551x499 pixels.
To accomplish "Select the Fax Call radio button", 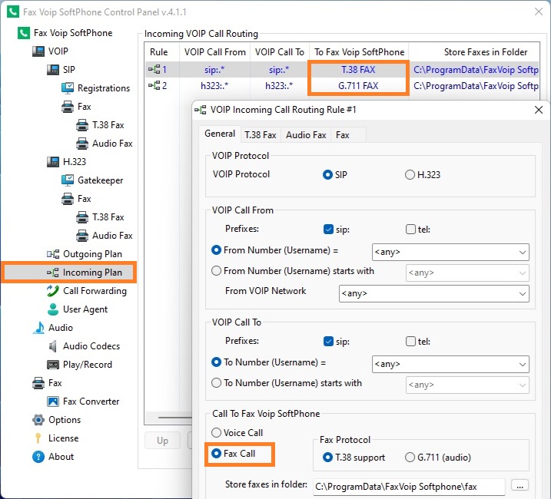I will tap(217, 454).
